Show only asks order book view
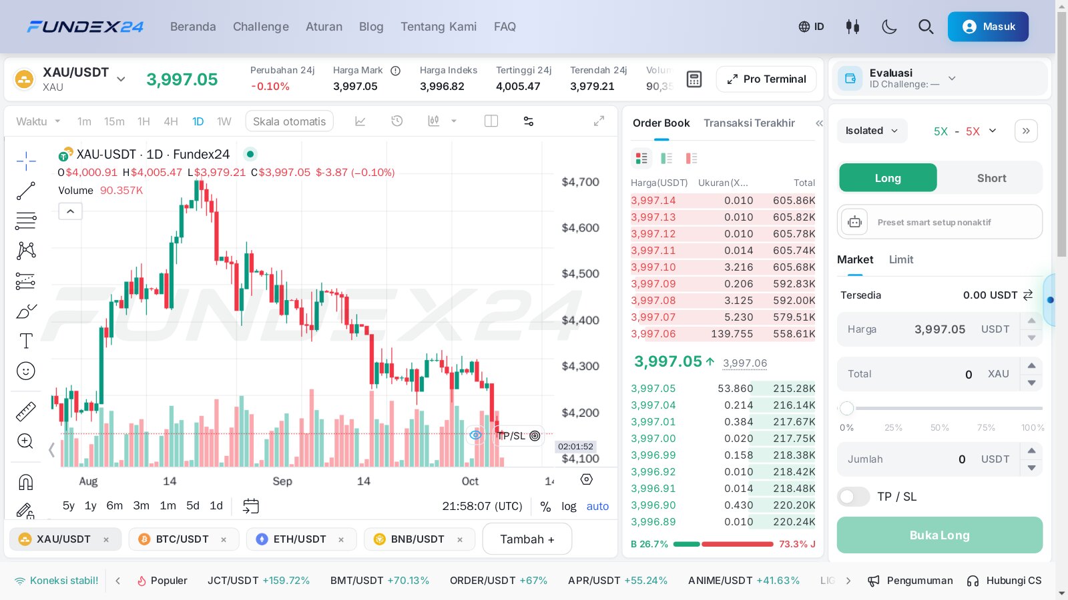1068x600 pixels. point(692,158)
